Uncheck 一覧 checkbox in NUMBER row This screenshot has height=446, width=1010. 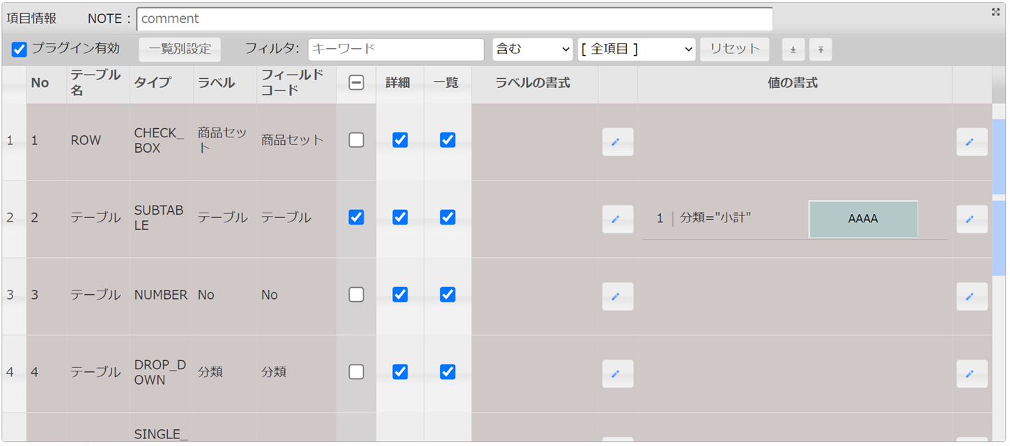448,295
